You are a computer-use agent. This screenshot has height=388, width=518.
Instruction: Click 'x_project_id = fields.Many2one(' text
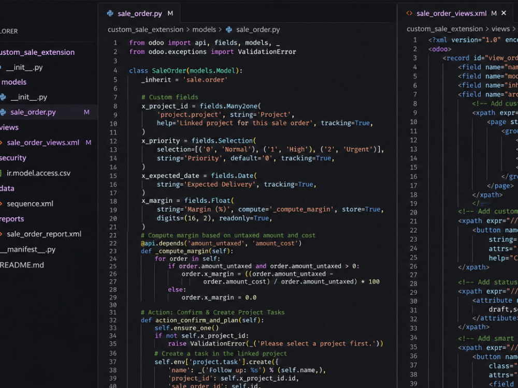(201, 106)
